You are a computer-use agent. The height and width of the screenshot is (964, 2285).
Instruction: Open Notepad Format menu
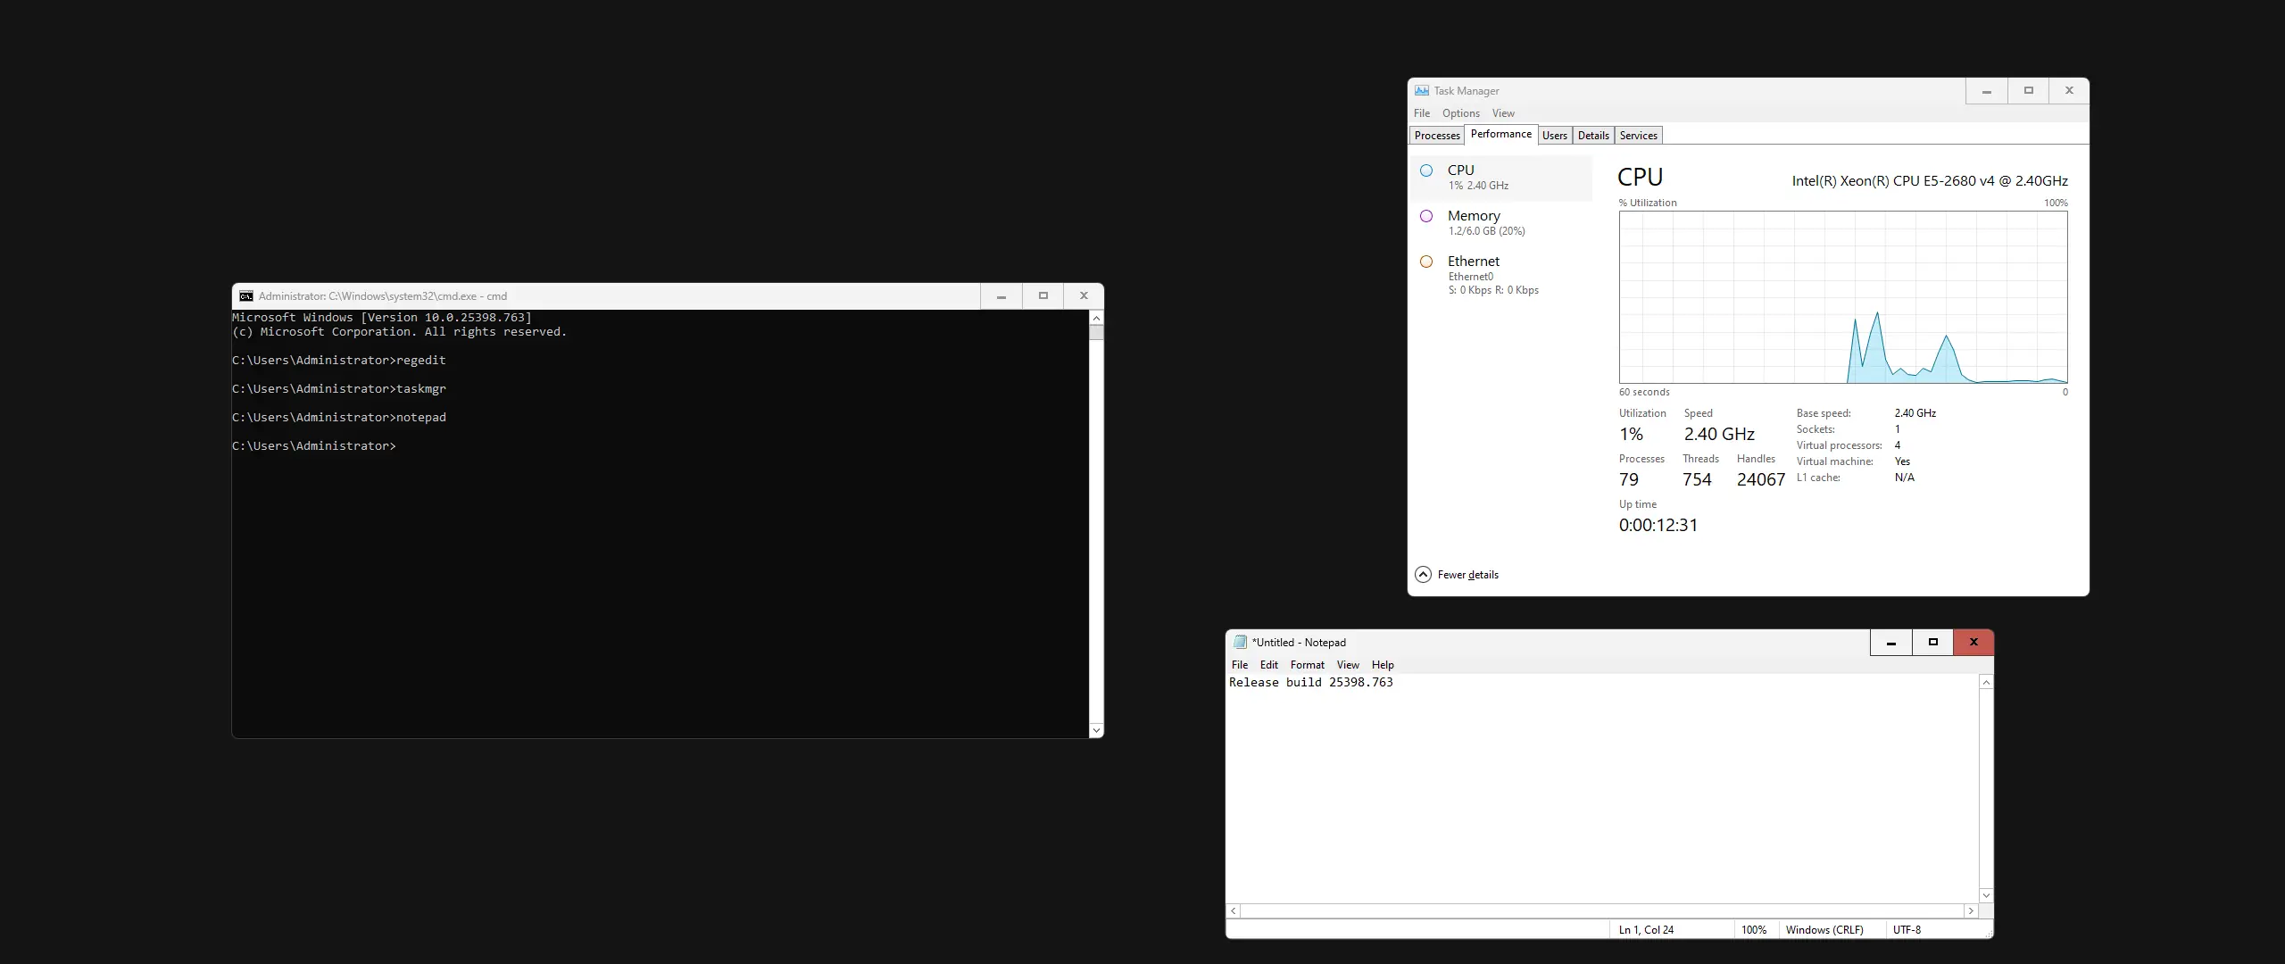click(x=1307, y=665)
